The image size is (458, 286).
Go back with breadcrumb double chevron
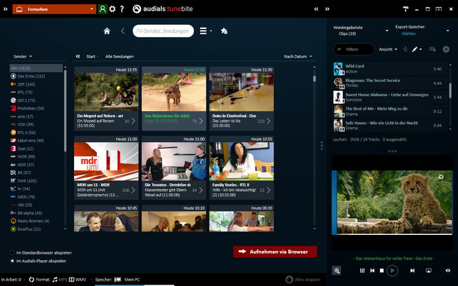(78, 57)
